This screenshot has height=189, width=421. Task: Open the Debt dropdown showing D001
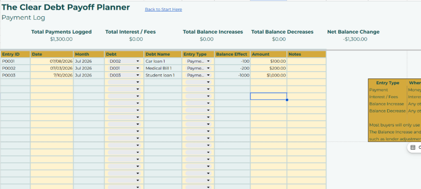pyautogui.click(x=124, y=68)
